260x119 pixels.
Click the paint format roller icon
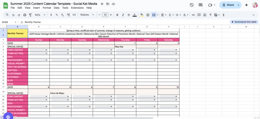tap(30, 15)
